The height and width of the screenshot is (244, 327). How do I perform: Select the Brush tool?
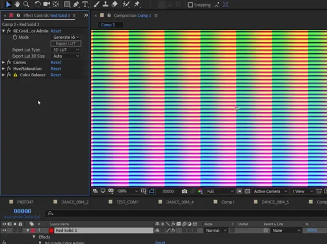(x=96, y=5)
